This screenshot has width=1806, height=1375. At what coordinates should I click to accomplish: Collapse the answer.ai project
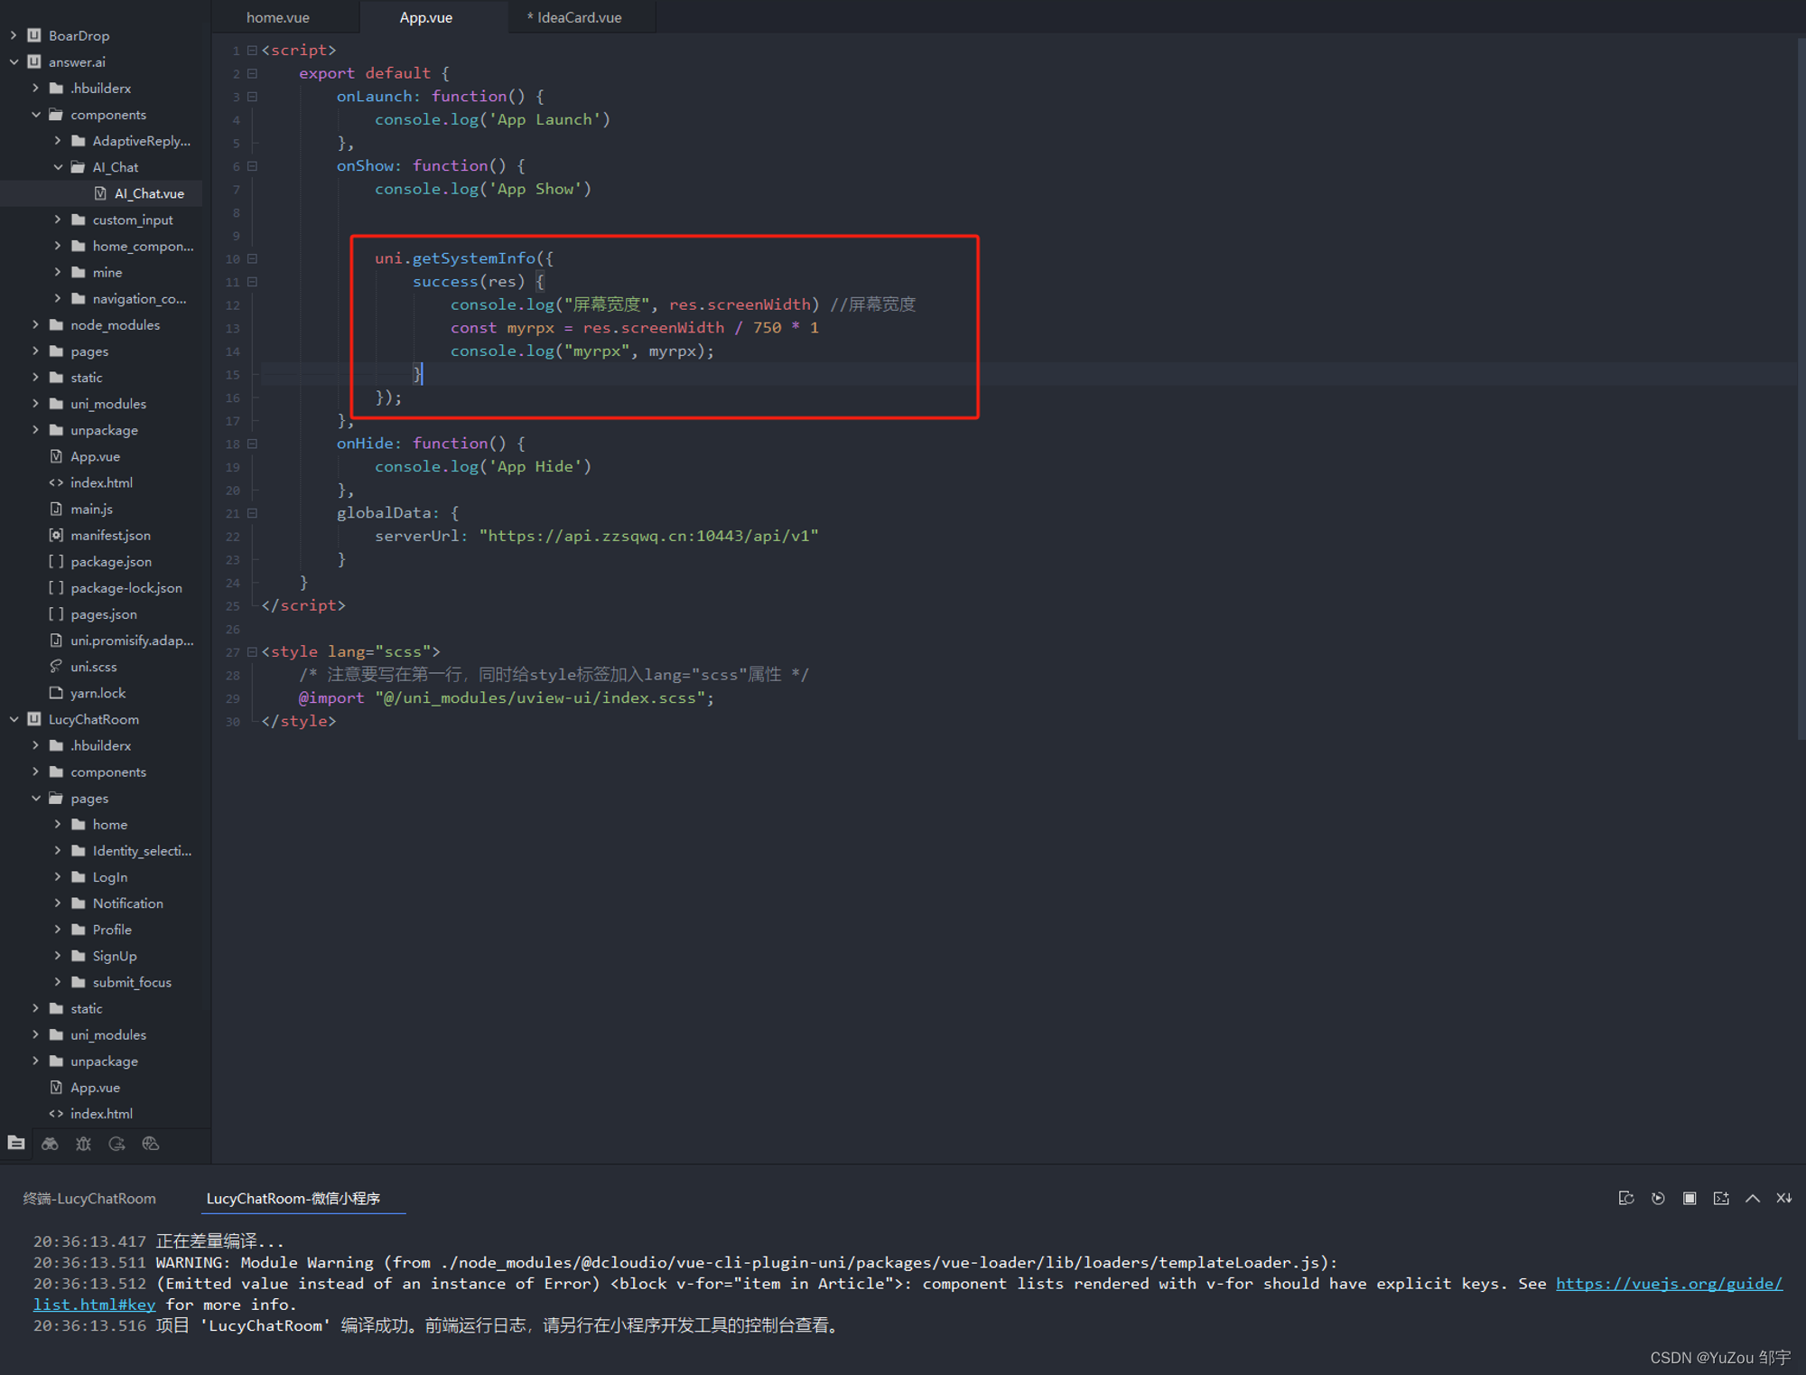tap(14, 61)
